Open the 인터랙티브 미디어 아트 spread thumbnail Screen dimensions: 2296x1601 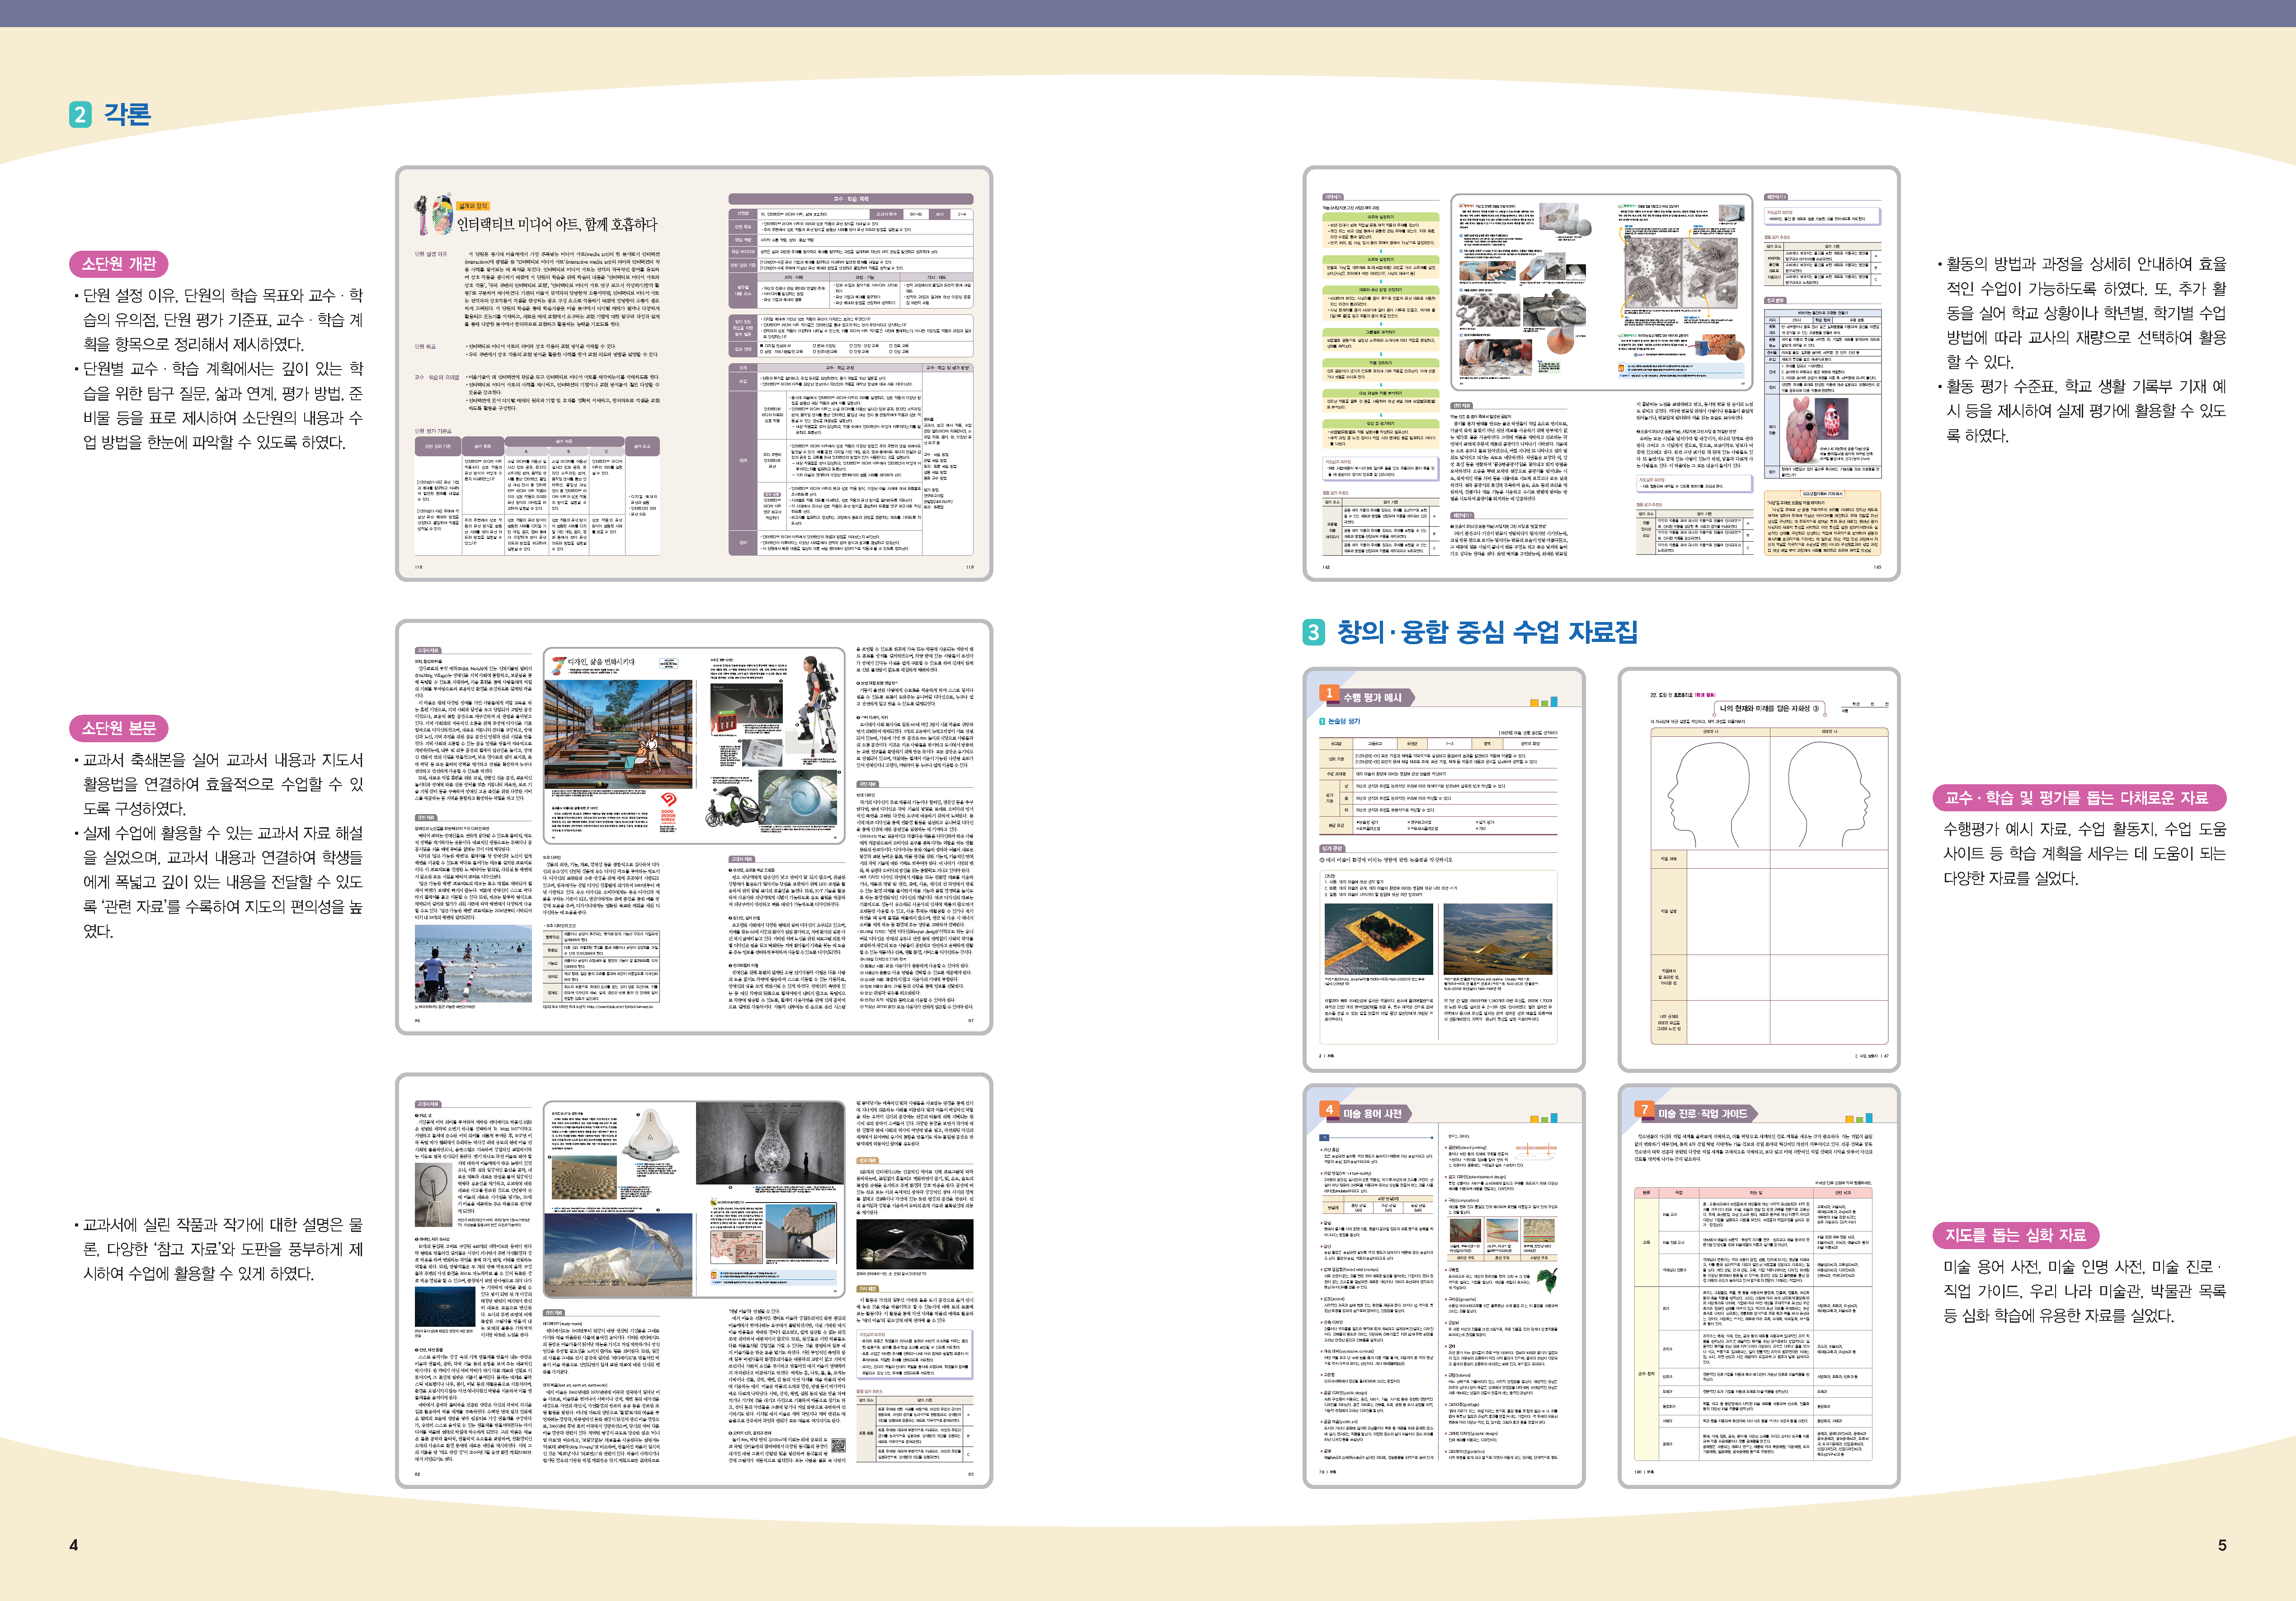694,374
